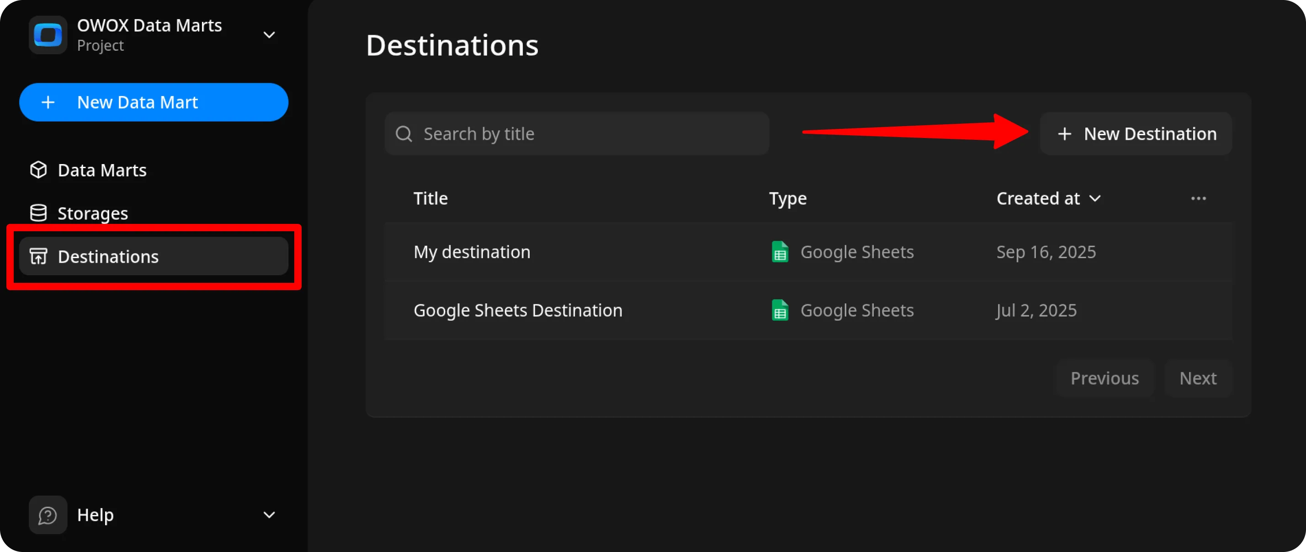Click the Search by title input field

click(x=577, y=133)
